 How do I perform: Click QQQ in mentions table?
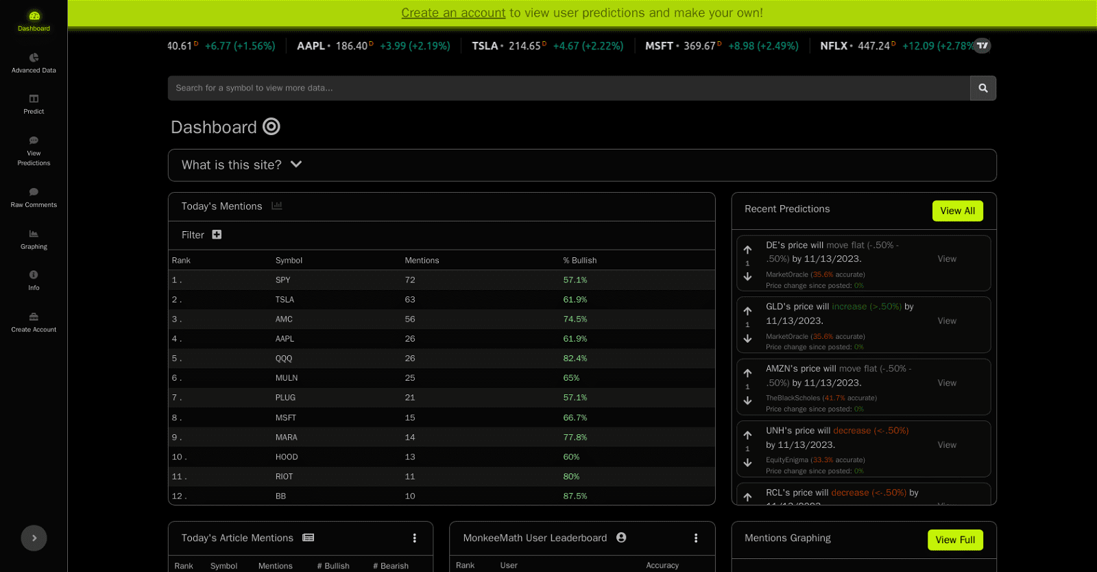coord(284,359)
